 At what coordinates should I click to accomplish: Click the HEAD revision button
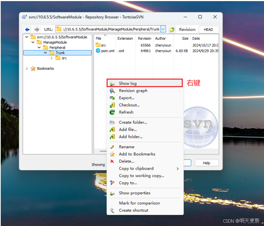pyautogui.click(x=208, y=29)
